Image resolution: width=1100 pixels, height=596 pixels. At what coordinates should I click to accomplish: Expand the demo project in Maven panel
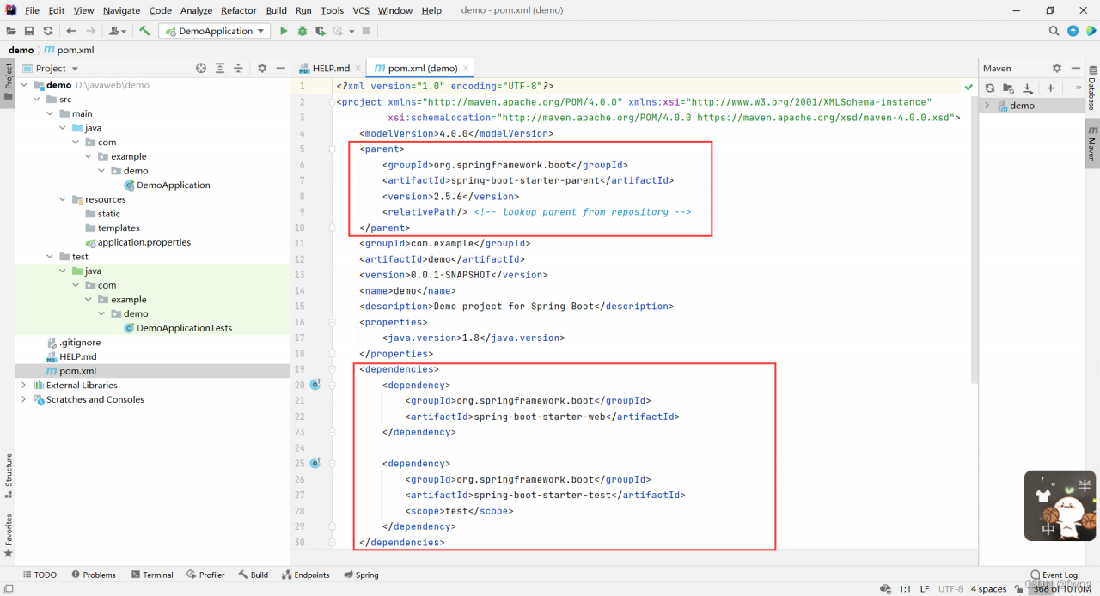(x=987, y=106)
